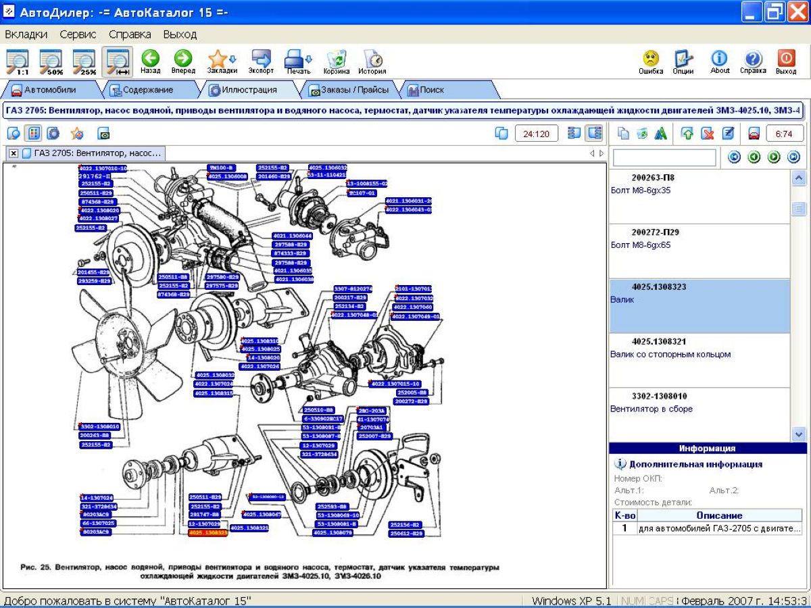
Task: Open the История history icon
Action: (x=372, y=61)
